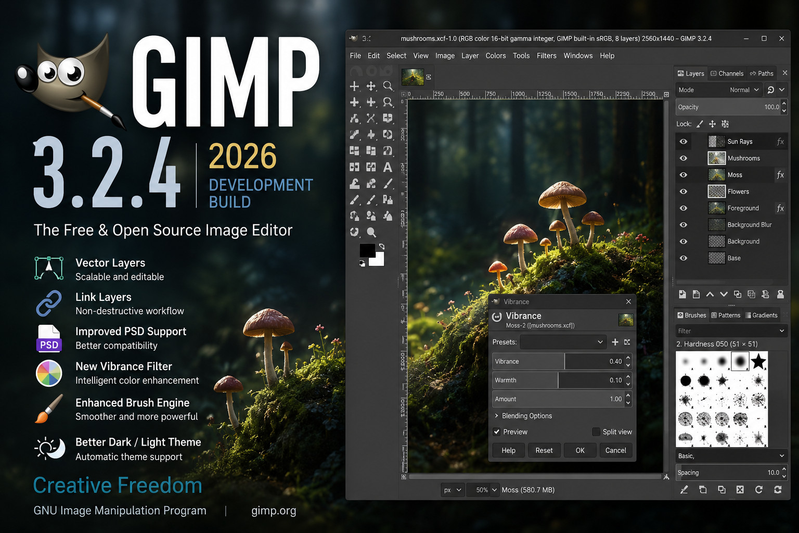799x533 pixels.
Task: Enable Split view checkbox
Action: (596, 432)
